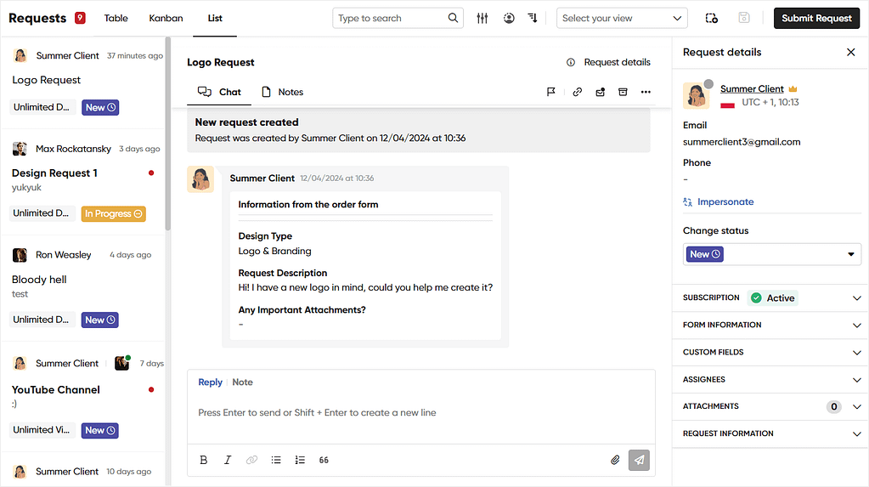
Task: Insert a bulleted list in reply
Action: 276,460
